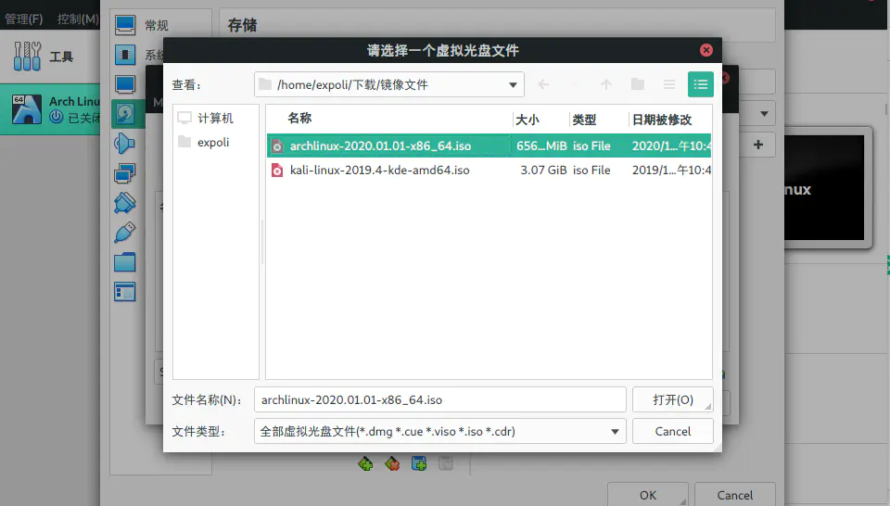Open system settings chip icon

click(x=125, y=55)
